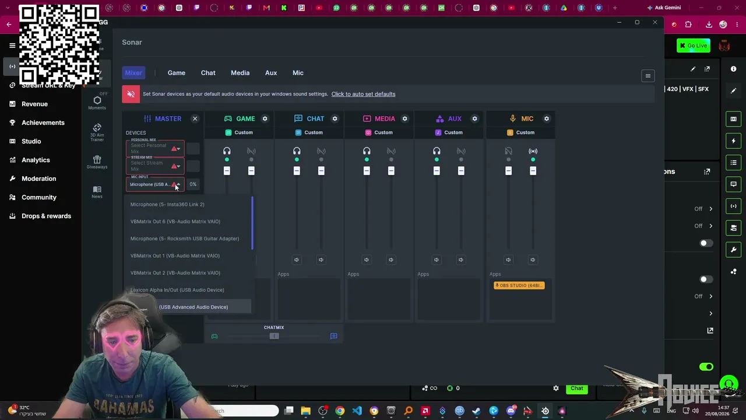This screenshot has height=420, width=746.
Task: Open the Mic channel settings gear
Action: click(546, 118)
